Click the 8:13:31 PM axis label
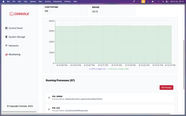This screenshot has height=116, width=186. pyautogui.click(x=170, y=65)
